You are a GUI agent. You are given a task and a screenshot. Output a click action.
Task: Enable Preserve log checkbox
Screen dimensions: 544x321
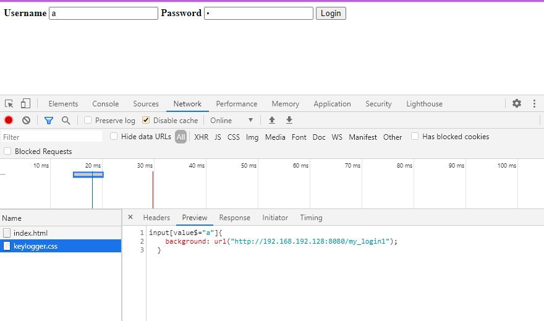88,120
